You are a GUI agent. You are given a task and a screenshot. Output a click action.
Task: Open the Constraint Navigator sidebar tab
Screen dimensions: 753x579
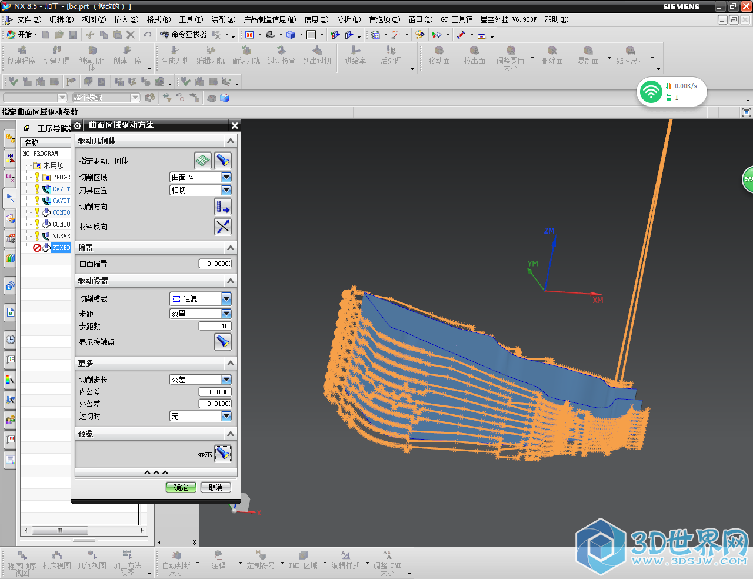click(x=10, y=158)
